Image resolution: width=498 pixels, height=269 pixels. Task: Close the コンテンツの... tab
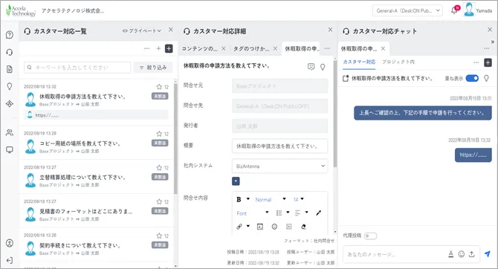[224, 48]
